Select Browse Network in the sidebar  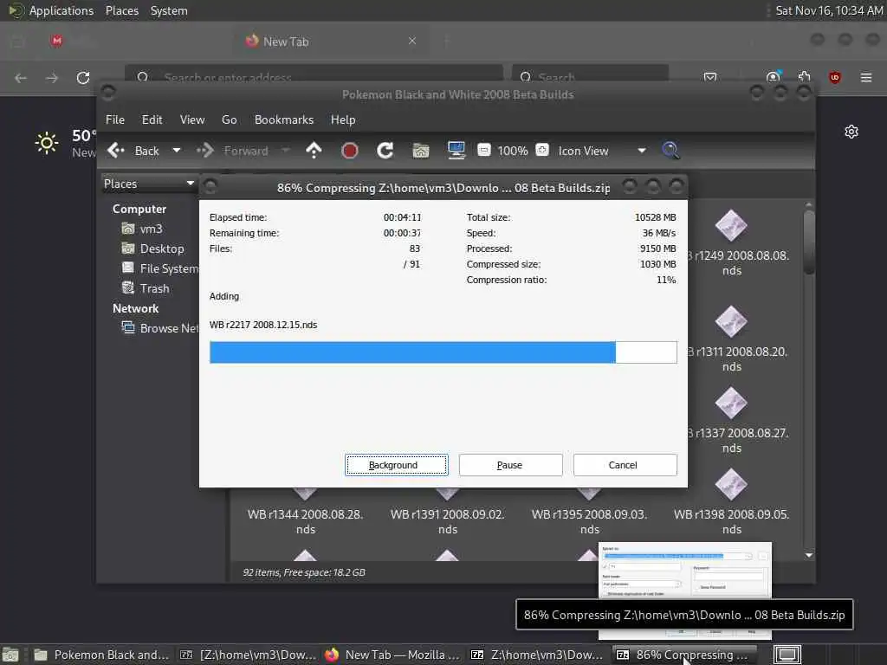(159, 328)
